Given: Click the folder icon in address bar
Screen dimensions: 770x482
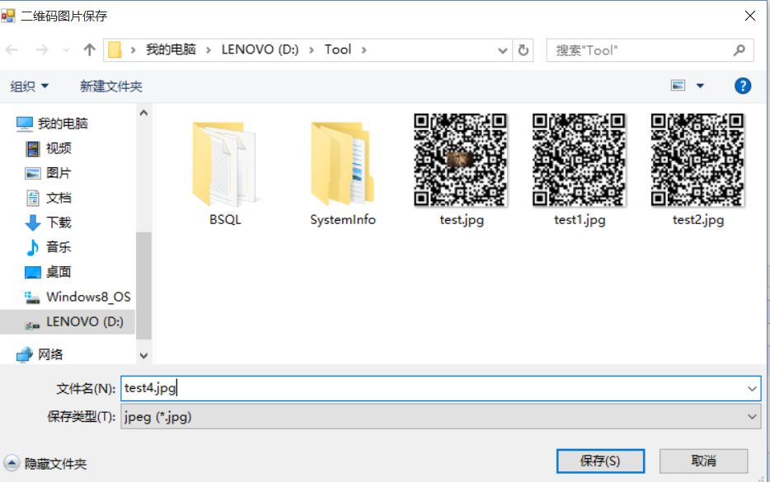Looking at the screenshot, I should 115,49.
